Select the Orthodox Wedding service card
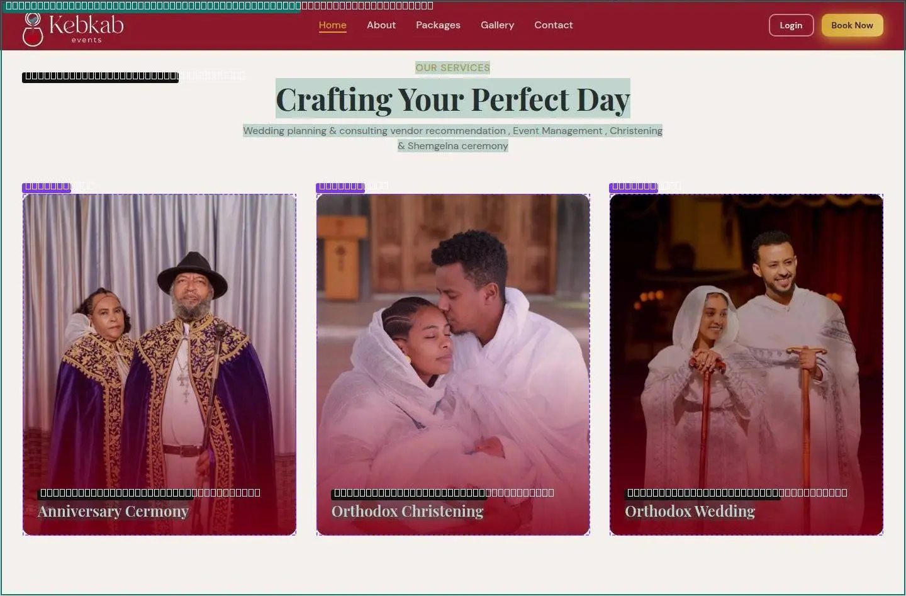This screenshot has width=906, height=596. point(746,364)
